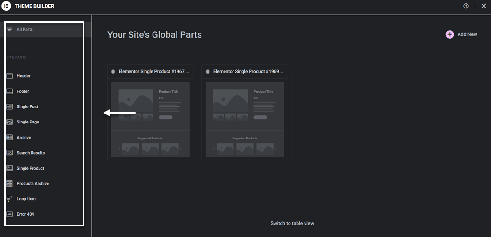
Task: Click status dot of Single Product #1967
Action: click(113, 72)
